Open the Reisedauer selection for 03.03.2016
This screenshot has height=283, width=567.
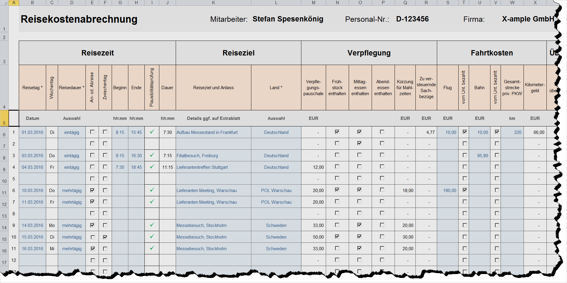pos(72,156)
